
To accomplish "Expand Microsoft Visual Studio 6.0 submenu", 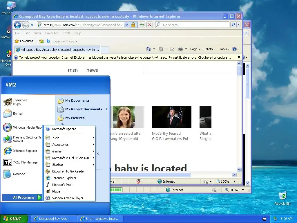I will [x=70, y=158].
